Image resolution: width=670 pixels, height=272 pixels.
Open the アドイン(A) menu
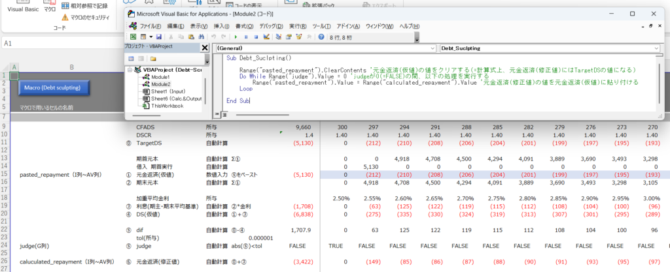(348, 25)
